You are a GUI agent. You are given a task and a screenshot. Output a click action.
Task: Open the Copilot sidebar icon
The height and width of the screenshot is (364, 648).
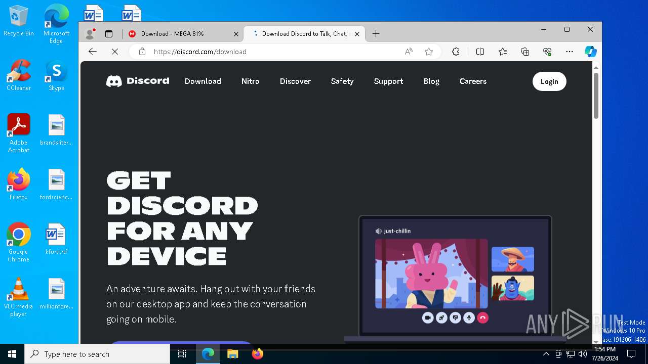(590, 52)
